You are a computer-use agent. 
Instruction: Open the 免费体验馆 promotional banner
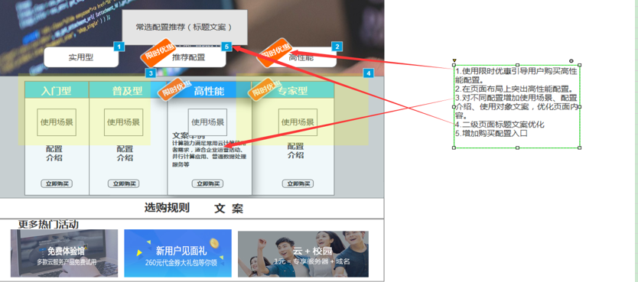click(64, 253)
